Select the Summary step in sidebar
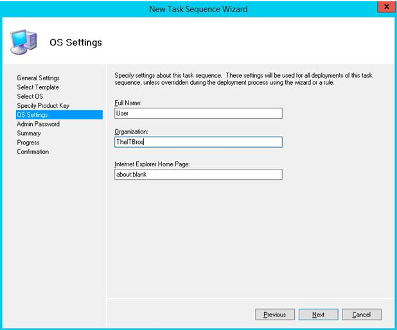The height and width of the screenshot is (330, 397). pyautogui.click(x=29, y=134)
